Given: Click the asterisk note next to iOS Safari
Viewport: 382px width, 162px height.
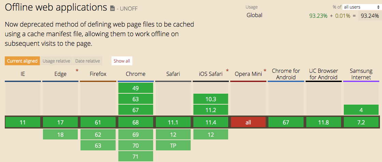Looking at the screenshot, I should coord(227,71).
